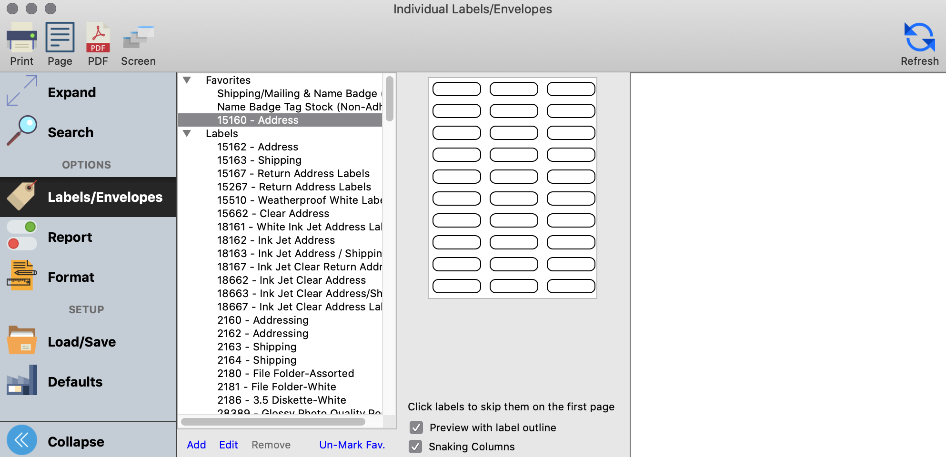946x457 pixels.
Task: Collapse the Labels tree group
Action: pos(187,133)
